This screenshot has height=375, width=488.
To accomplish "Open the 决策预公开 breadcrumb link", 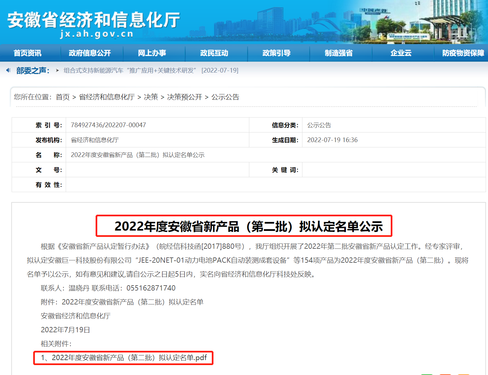I will (185, 97).
